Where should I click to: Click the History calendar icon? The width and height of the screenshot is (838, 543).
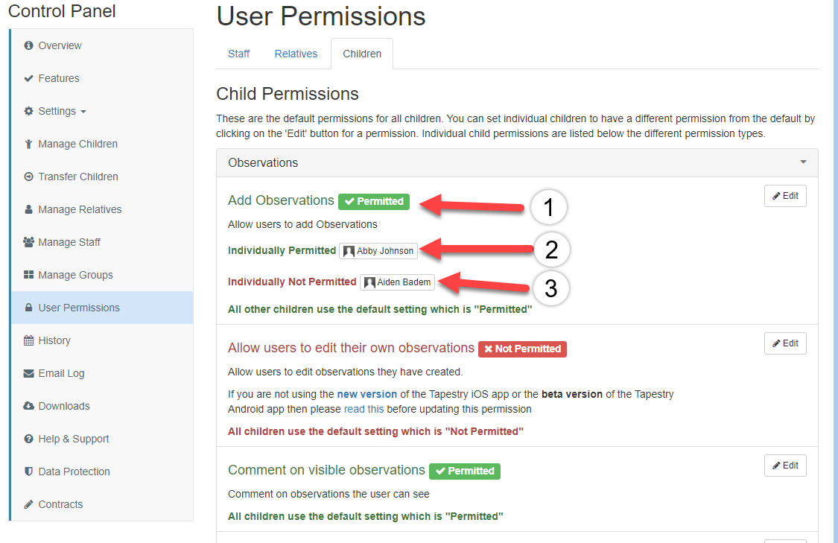point(29,340)
